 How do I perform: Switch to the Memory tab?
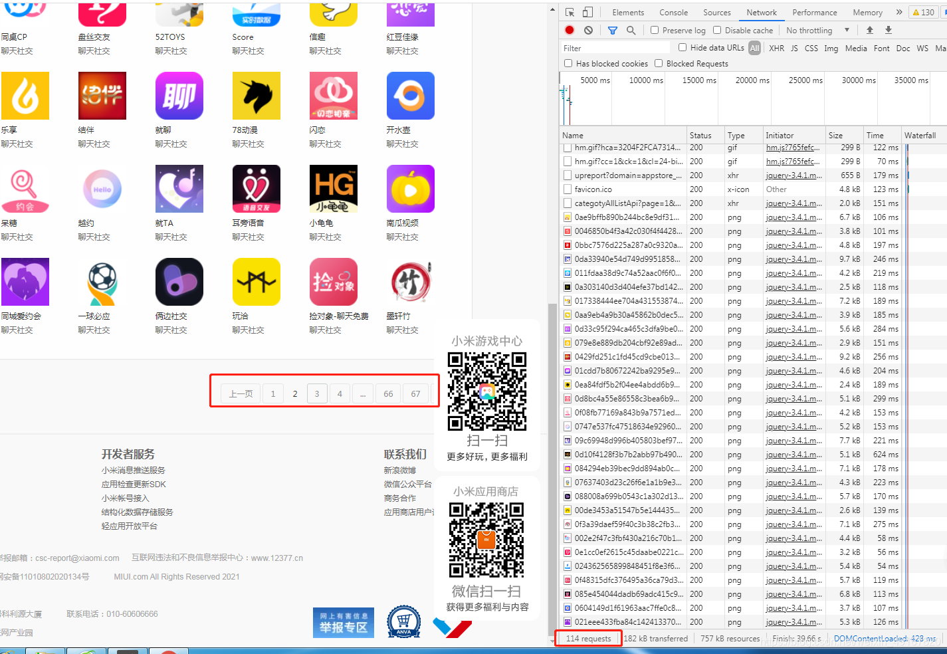tap(867, 12)
